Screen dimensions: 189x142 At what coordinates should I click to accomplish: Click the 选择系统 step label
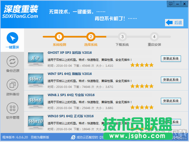click(91, 45)
